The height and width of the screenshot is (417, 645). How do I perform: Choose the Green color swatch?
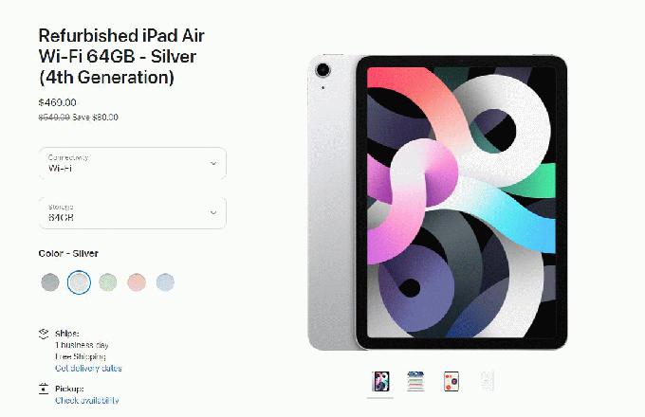(108, 282)
